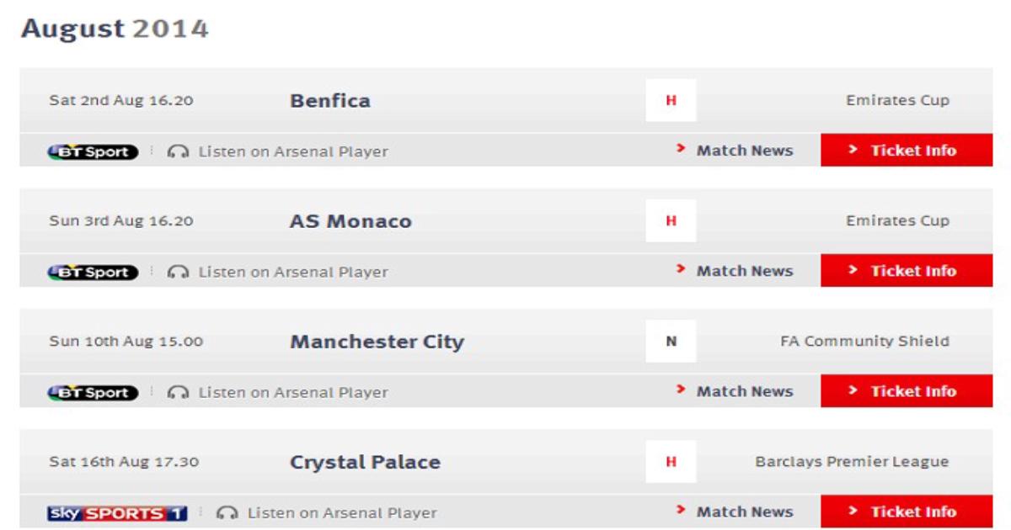Screen dimensions: 1011x530
Task: View Match News for Crystal Palace fixture
Action: coord(735,511)
